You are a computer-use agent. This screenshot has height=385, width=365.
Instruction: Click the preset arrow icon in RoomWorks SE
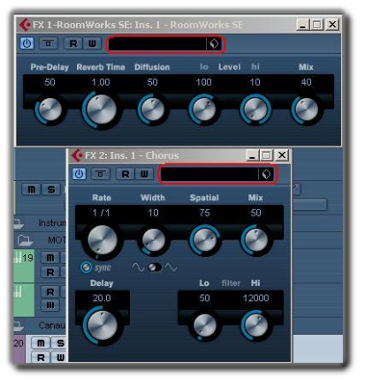tap(214, 44)
